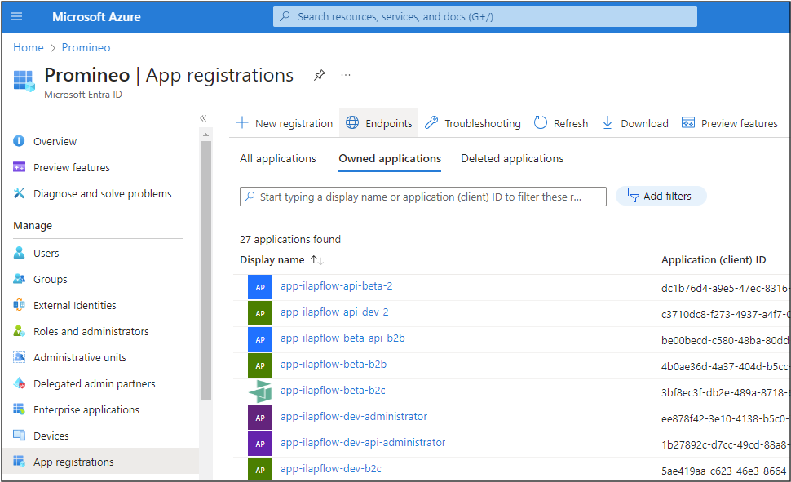Click the left menu scroll-up arrow
This screenshot has height=482, width=791.
(205, 135)
